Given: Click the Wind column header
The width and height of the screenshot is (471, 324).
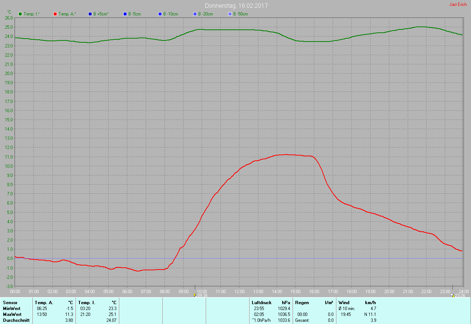Looking at the screenshot, I should (x=344, y=303).
